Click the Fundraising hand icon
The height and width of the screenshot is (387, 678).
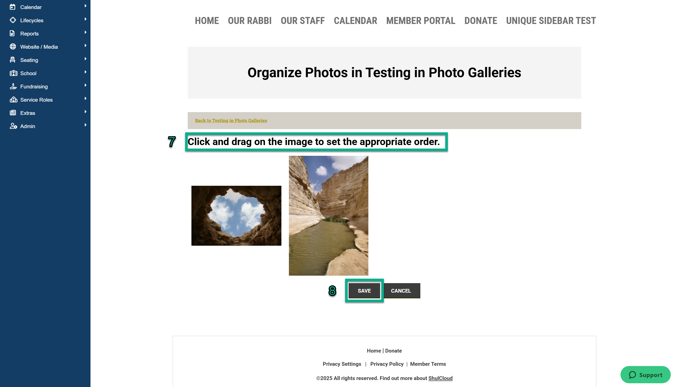pyautogui.click(x=13, y=86)
